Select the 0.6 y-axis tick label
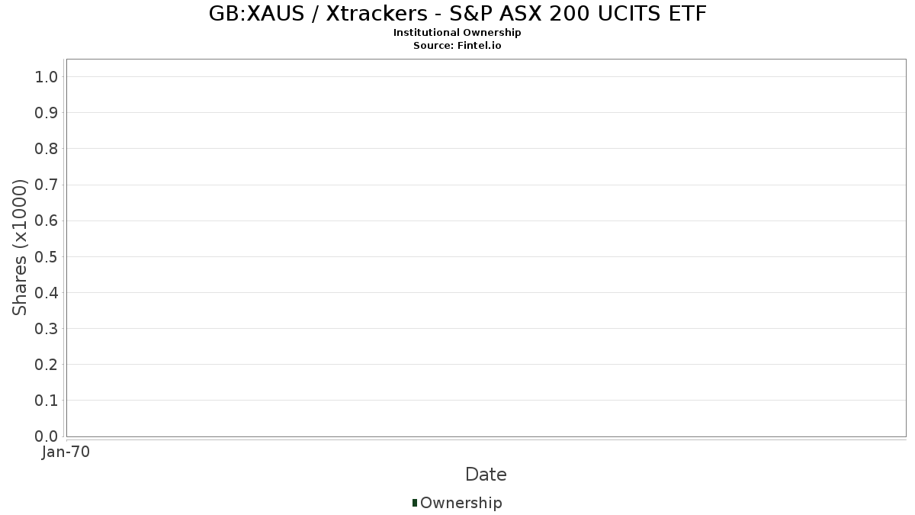Screen dimensions: 915x515 point(47,220)
